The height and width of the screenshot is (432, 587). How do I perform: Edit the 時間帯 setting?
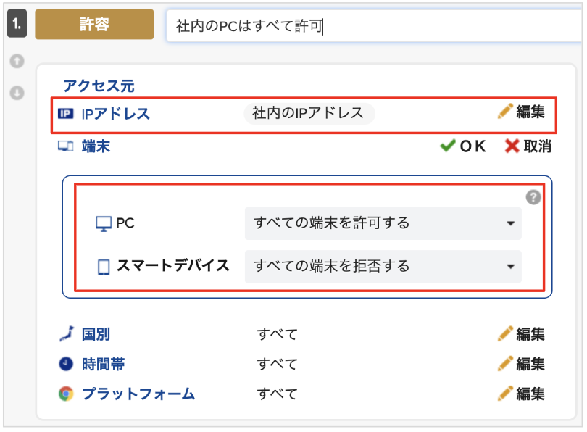tap(521, 363)
